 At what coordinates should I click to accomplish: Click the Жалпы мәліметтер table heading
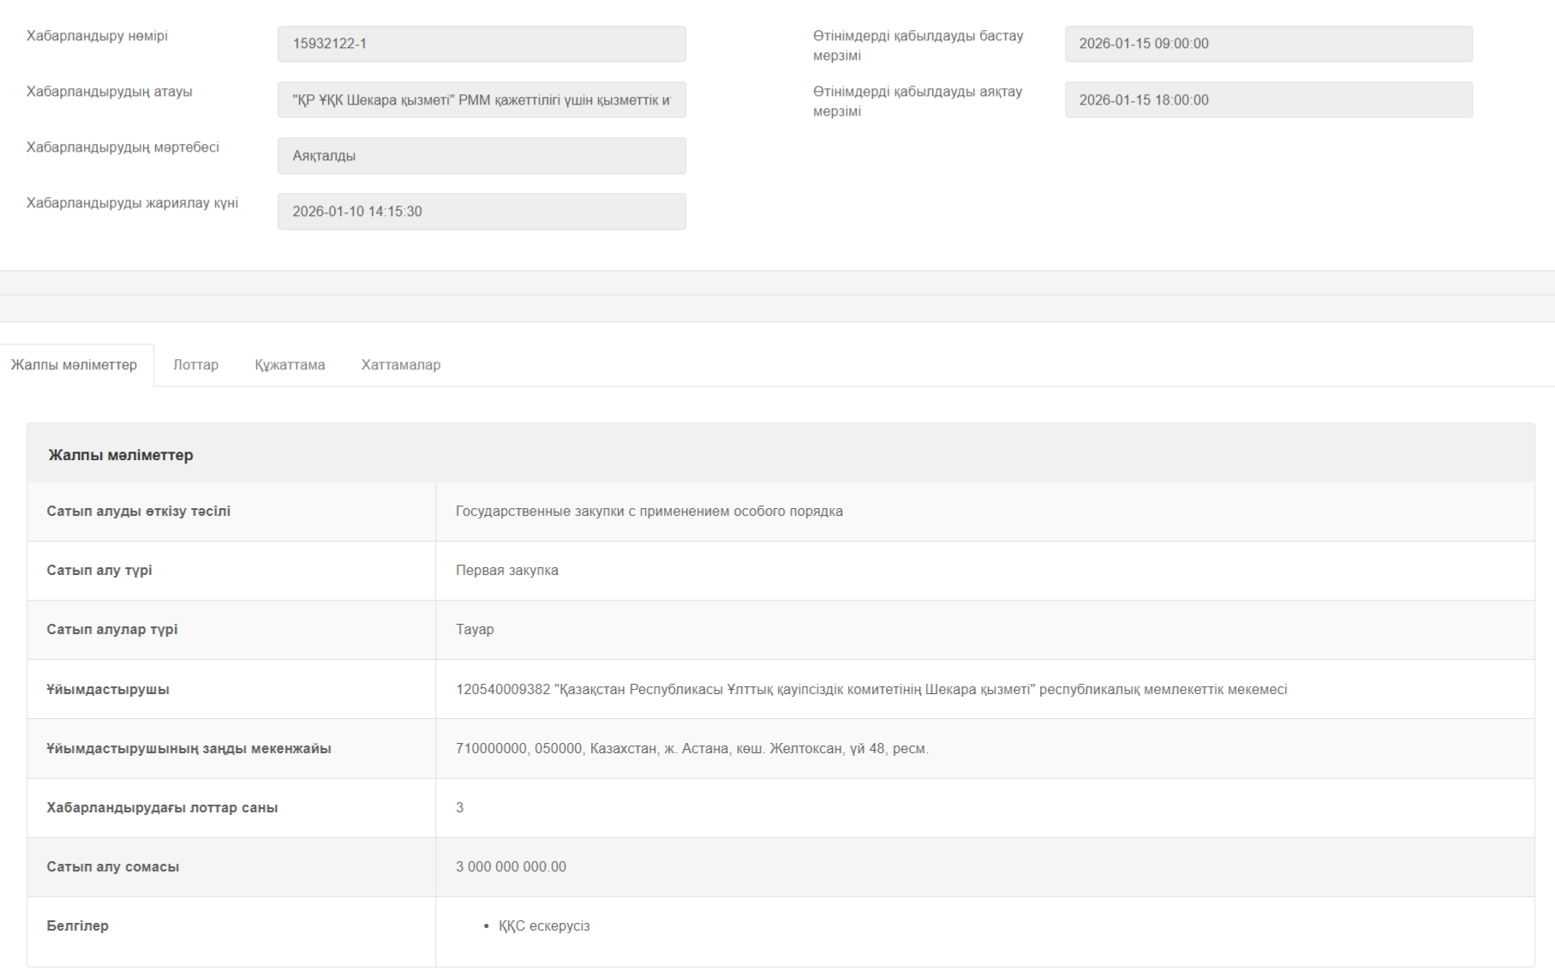point(121,455)
